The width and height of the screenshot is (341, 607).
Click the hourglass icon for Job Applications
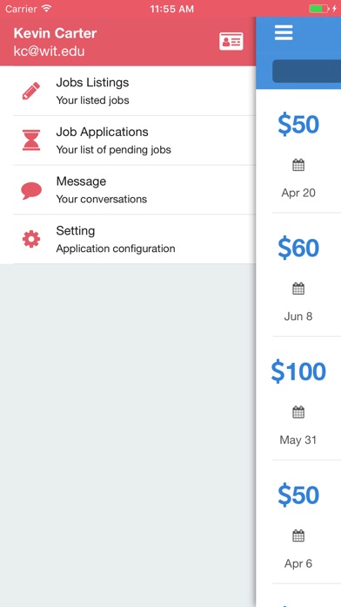coord(31,140)
